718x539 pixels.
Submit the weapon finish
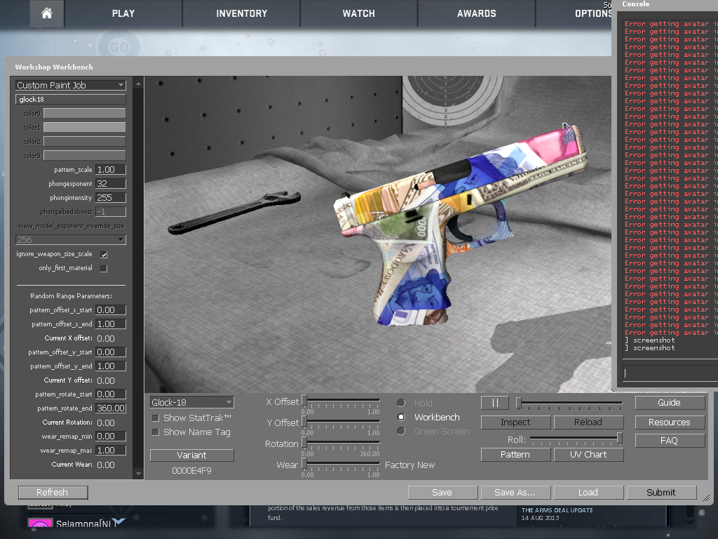pyautogui.click(x=661, y=492)
